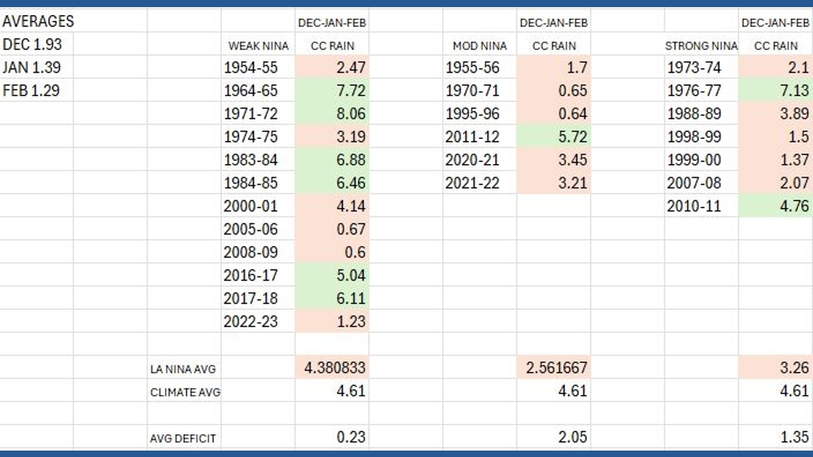Click the DEC 1.93 cell
813x457 pixels.
pyautogui.click(x=33, y=44)
